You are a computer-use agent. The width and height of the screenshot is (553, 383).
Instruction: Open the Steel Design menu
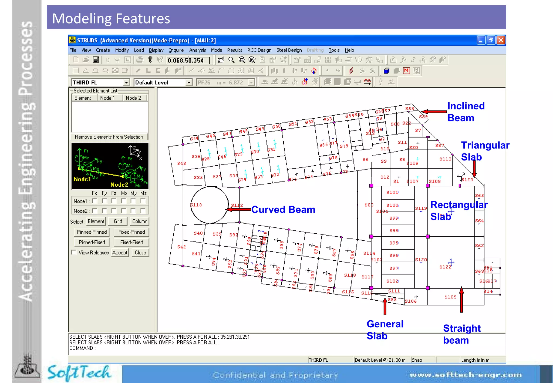[x=289, y=50]
